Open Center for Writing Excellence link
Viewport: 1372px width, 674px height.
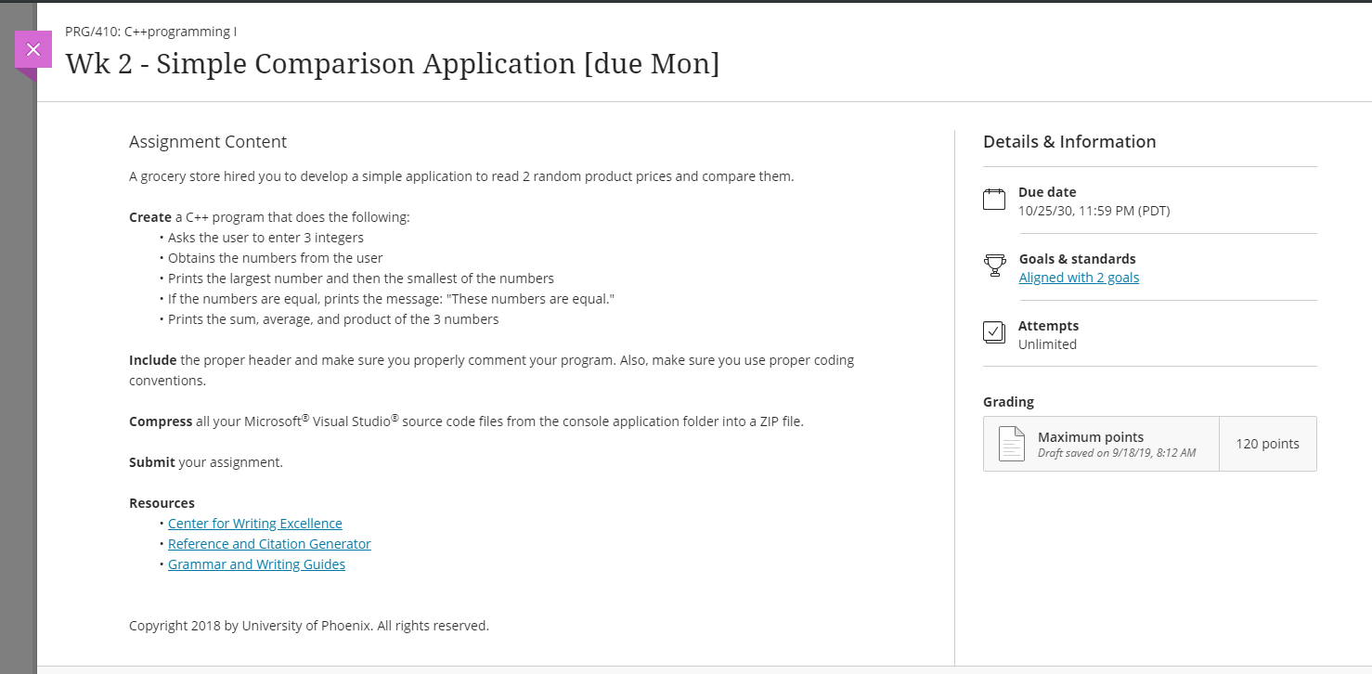255,524
